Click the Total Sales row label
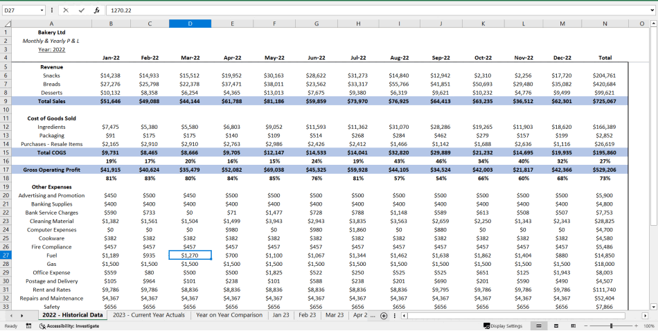This screenshot has height=331, width=658. click(52, 101)
